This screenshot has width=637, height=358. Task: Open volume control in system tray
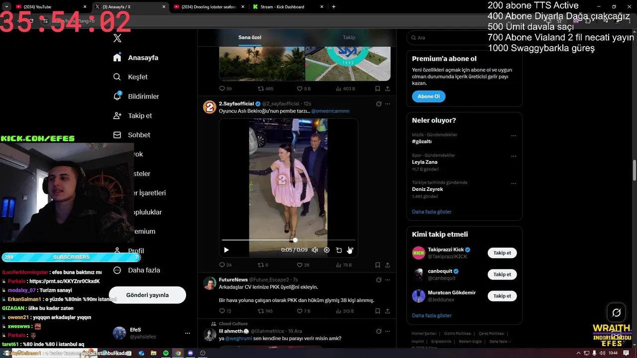(x=603, y=353)
